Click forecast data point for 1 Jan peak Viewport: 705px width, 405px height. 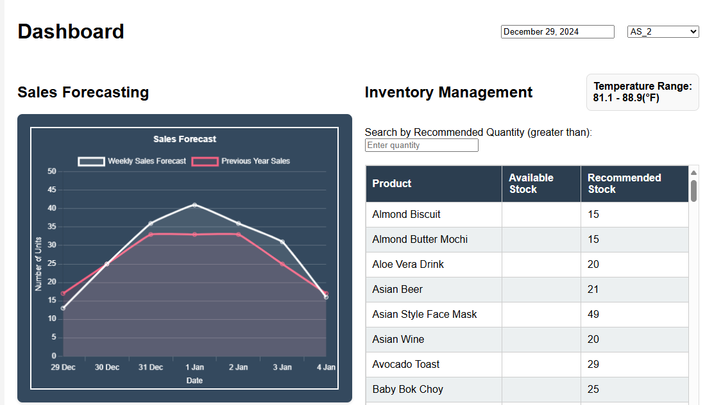tap(194, 205)
